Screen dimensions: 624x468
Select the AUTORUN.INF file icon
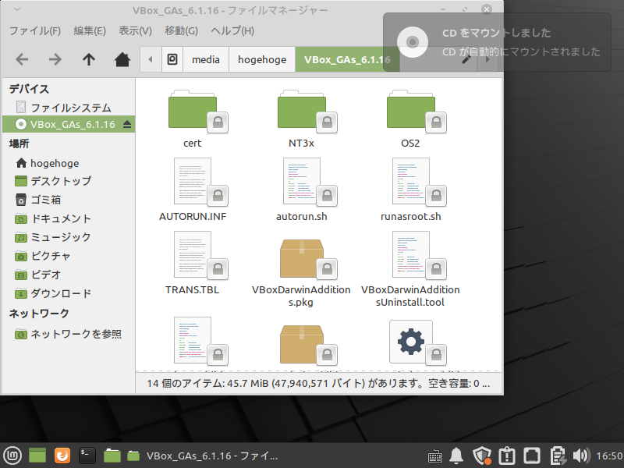(193, 182)
